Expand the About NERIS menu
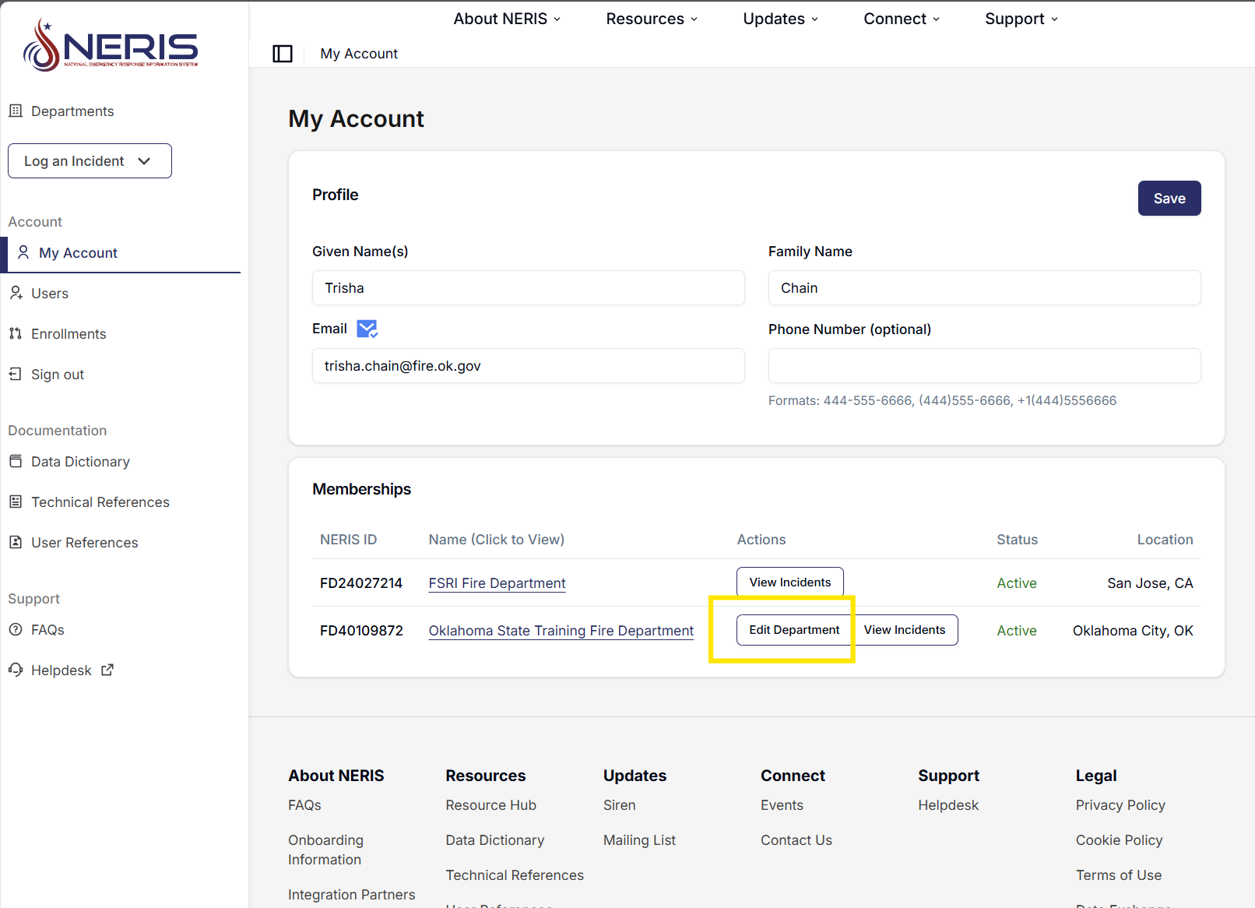The width and height of the screenshot is (1255, 908). click(x=507, y=19)
